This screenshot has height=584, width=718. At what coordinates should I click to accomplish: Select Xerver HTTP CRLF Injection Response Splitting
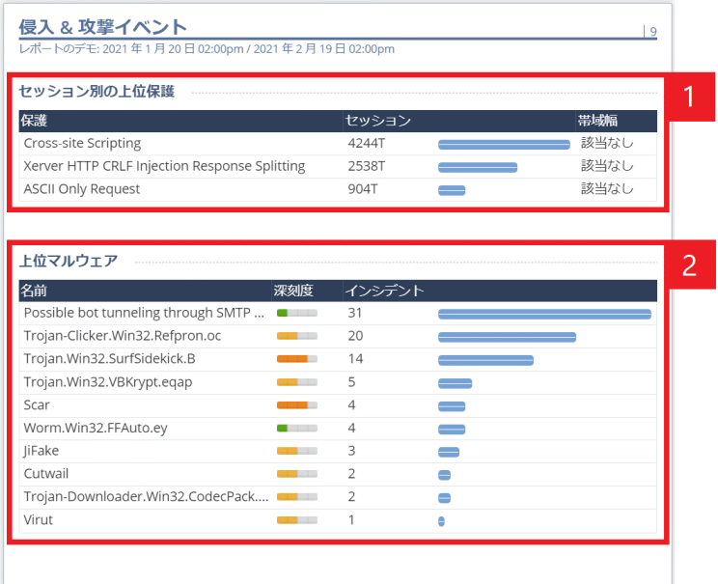[x=164, y=166]
